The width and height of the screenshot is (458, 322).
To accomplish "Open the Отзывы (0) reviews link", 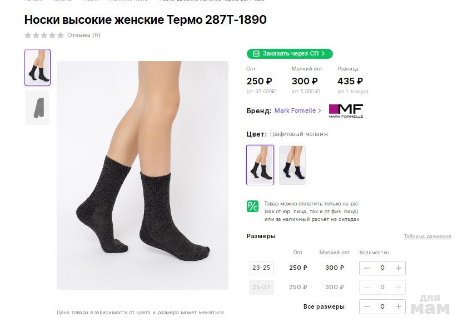I will click(84, 36).
